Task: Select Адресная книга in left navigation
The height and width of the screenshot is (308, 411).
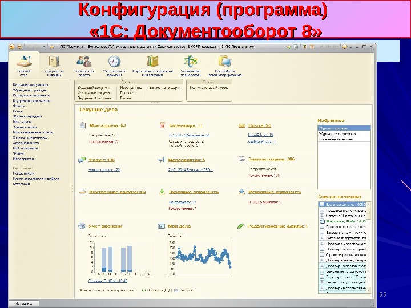Action: tap(26, 143)
